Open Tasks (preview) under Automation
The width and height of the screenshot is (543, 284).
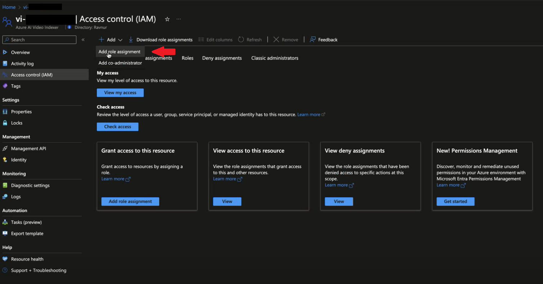coord(26,223)
